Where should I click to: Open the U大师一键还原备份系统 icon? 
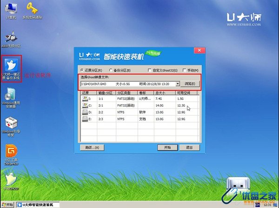pyautogui.click(x=11, y=66)
